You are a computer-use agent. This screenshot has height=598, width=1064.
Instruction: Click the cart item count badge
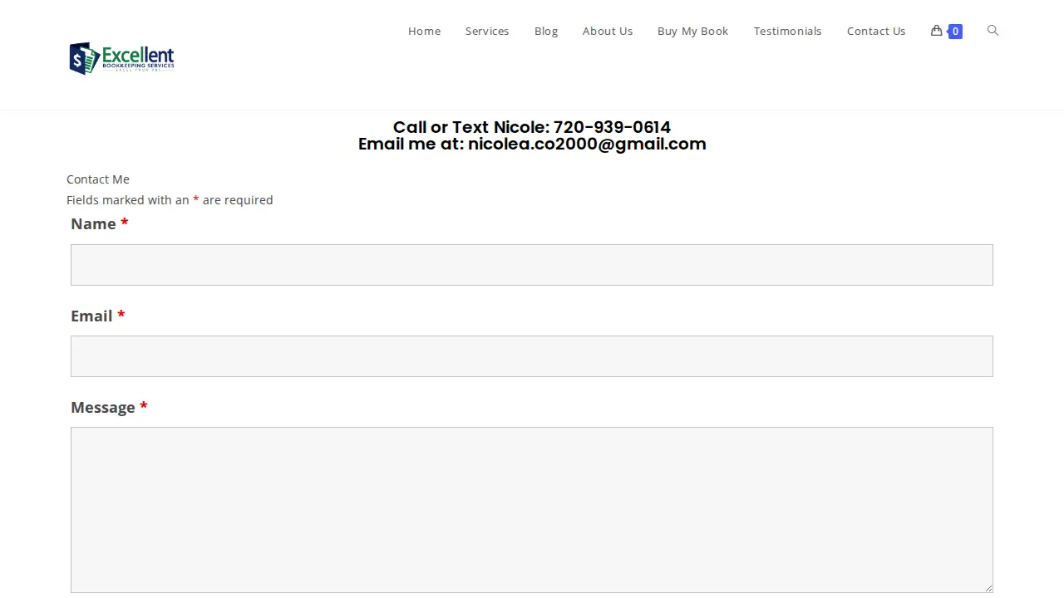(956, 32)
